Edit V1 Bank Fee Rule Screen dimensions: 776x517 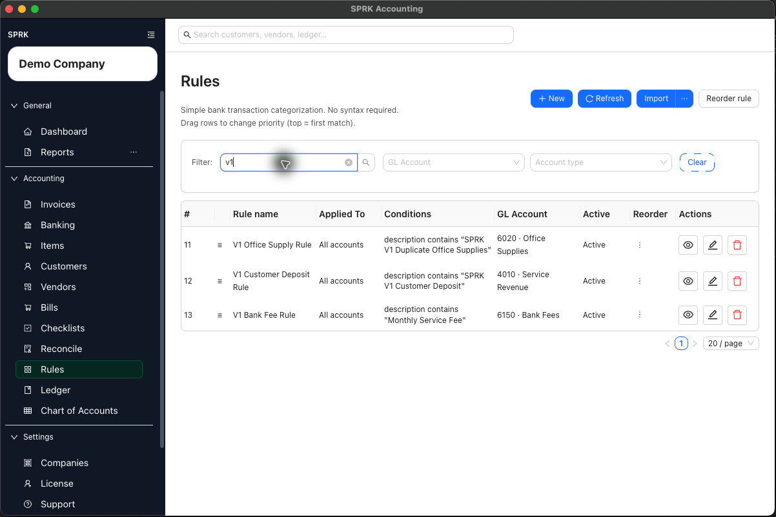point(713,315)
